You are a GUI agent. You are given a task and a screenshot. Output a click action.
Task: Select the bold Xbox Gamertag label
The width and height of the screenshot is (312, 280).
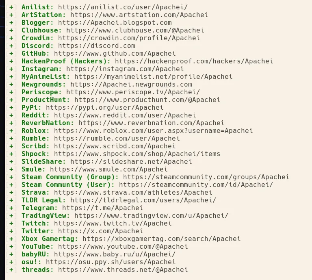[x=50, y=239]
